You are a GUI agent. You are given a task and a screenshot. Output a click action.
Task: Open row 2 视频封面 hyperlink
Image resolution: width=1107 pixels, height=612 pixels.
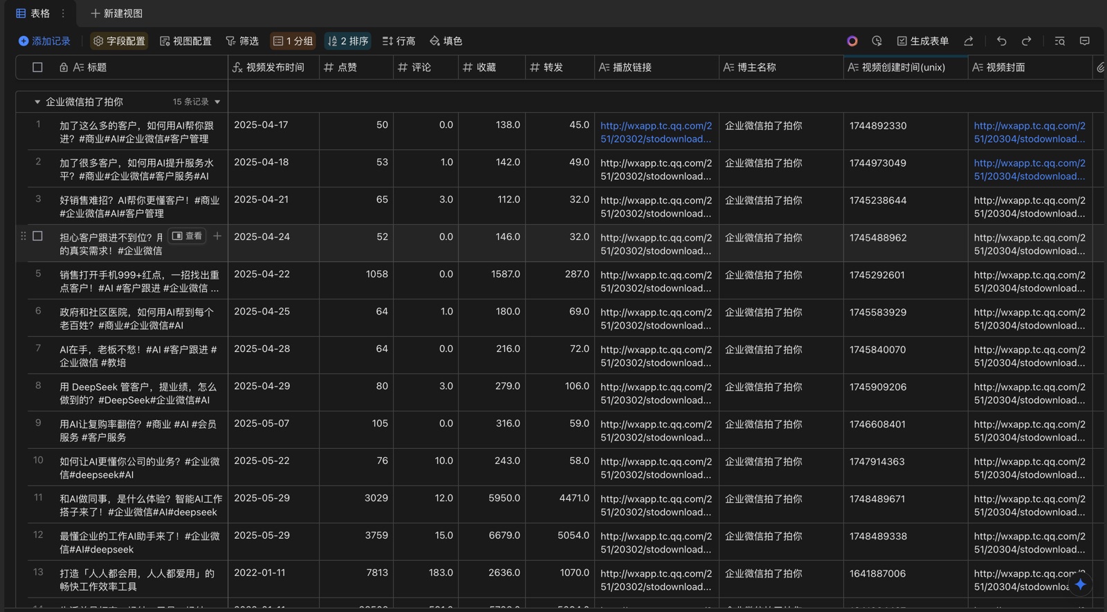pos(1030,169)
